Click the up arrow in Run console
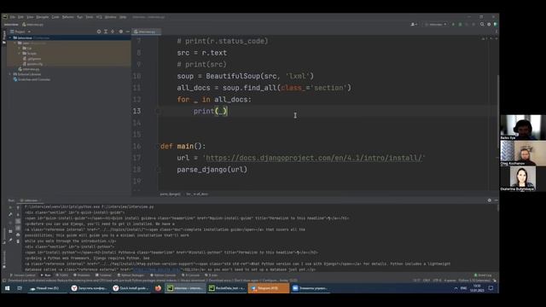 pyautogui.click(x=18, y=208)
